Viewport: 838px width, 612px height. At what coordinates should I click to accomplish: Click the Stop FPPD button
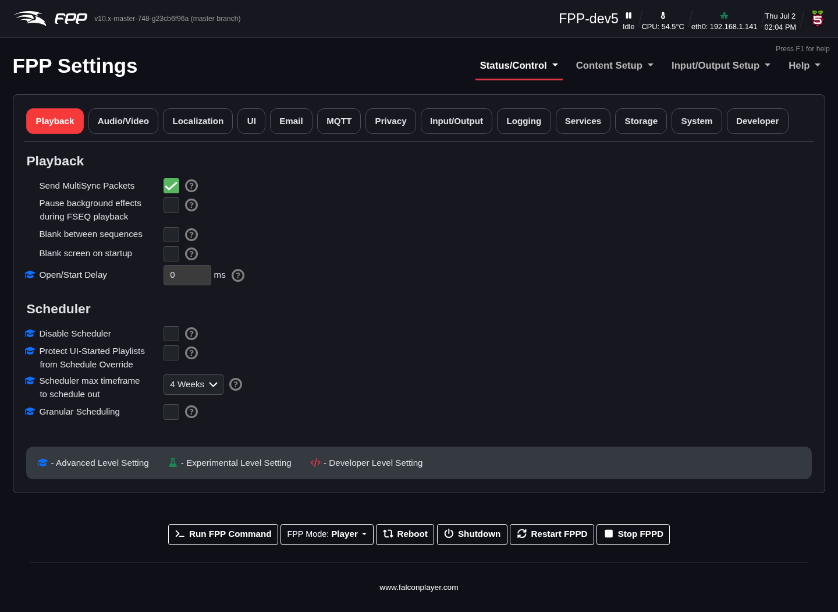(633, 535)
